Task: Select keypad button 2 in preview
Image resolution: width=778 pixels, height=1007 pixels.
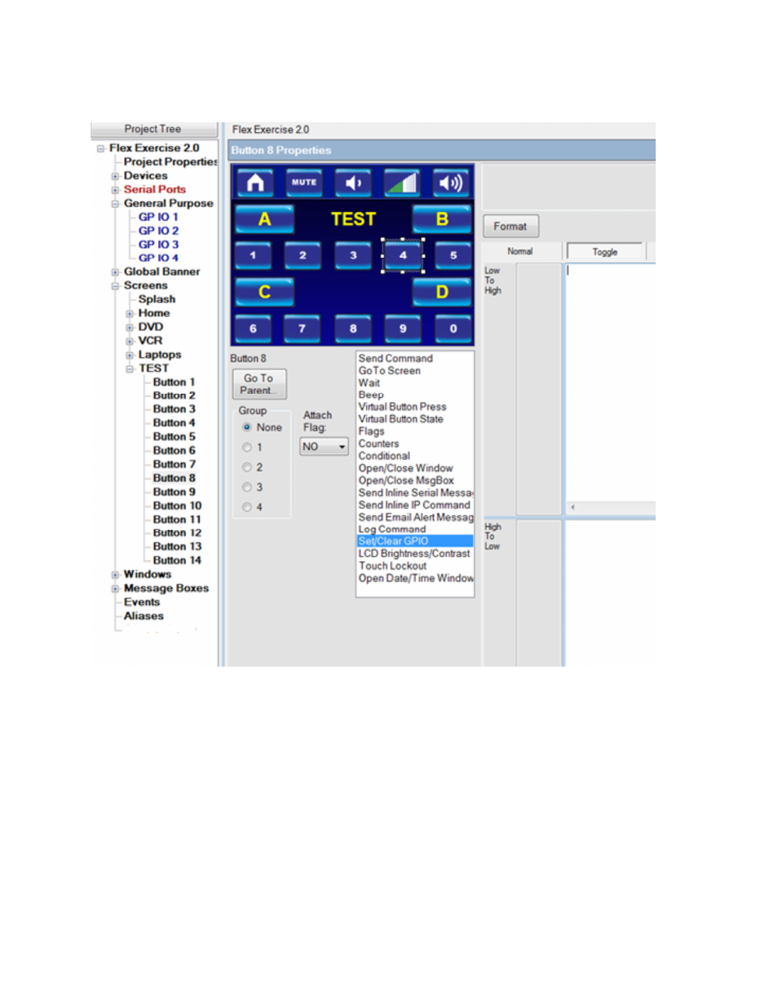Action: click(x=303, y=255)
